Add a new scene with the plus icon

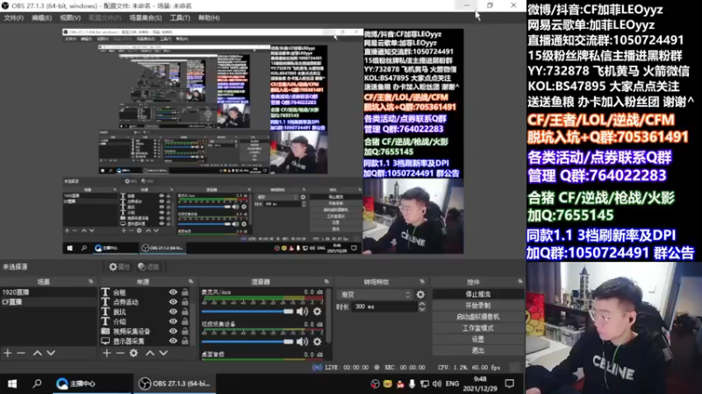tap(8, 353)
